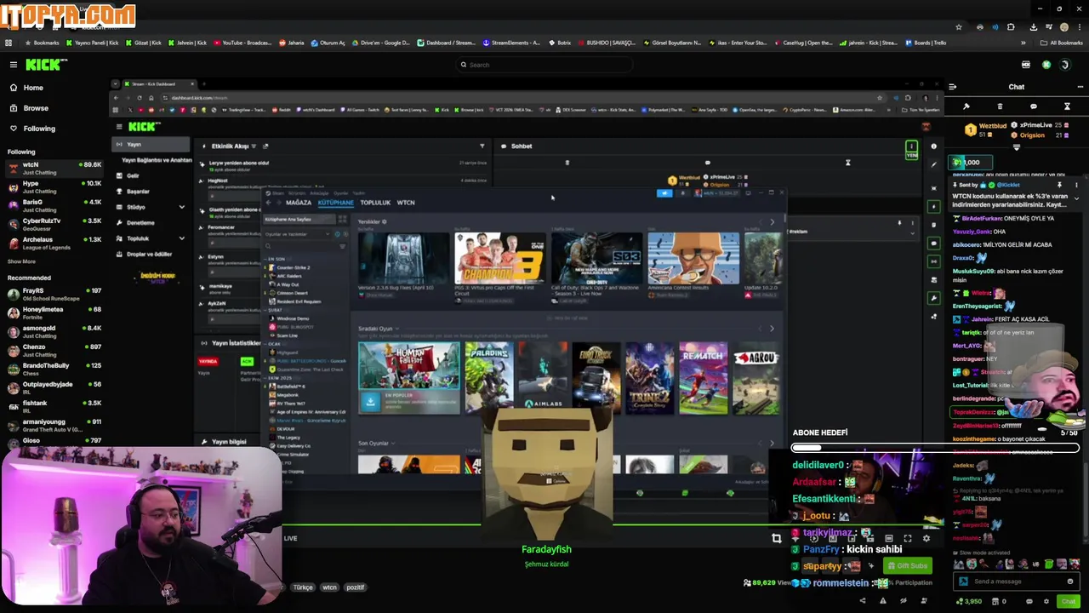The height and width of the screenshot is (613, 1089).
Task: Click the 1,000 channel goal progress bar
Action: [971, 163]
